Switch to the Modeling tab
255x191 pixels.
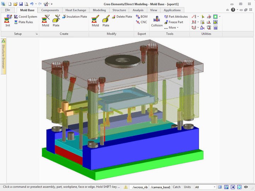click(99, 10)
